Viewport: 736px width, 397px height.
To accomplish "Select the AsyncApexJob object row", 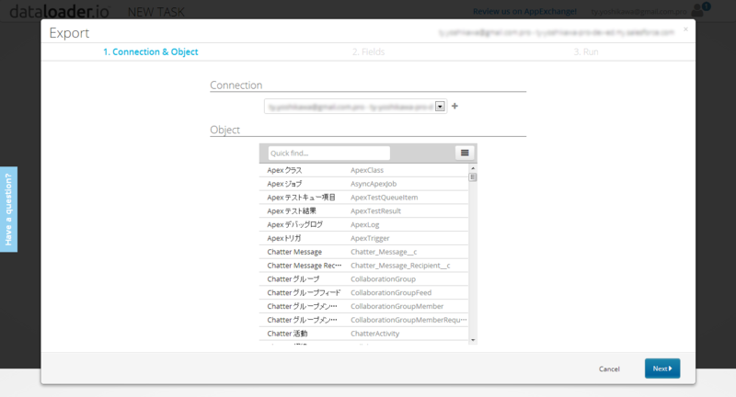I will coord(363,184).
